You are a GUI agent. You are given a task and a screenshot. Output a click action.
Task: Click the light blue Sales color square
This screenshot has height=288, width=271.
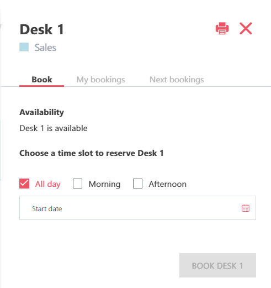point(24,47)
